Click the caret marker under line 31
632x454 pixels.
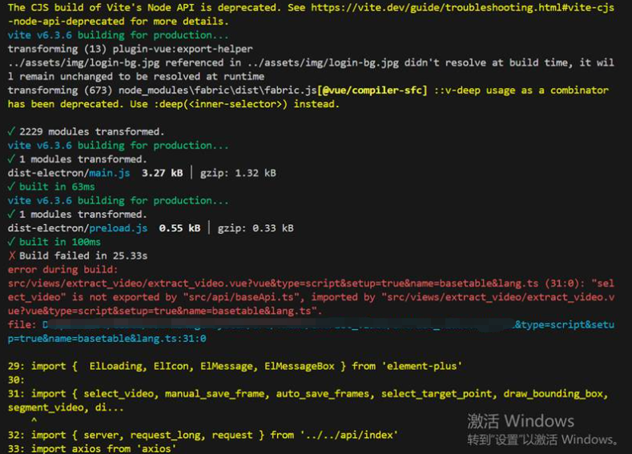(x=34, y=420)
